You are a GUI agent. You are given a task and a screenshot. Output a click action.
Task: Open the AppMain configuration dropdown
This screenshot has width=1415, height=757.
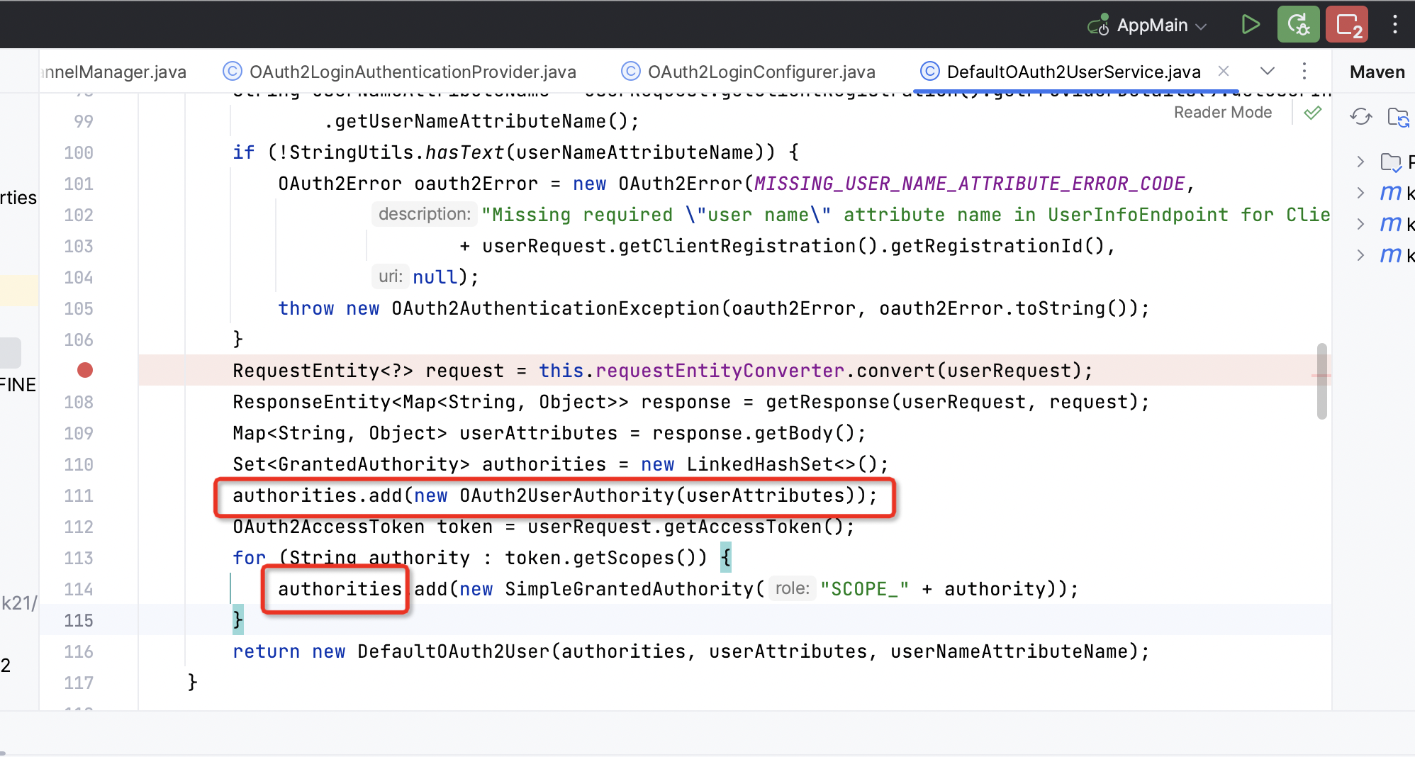pyautogui.click(x=1201, y=25)
